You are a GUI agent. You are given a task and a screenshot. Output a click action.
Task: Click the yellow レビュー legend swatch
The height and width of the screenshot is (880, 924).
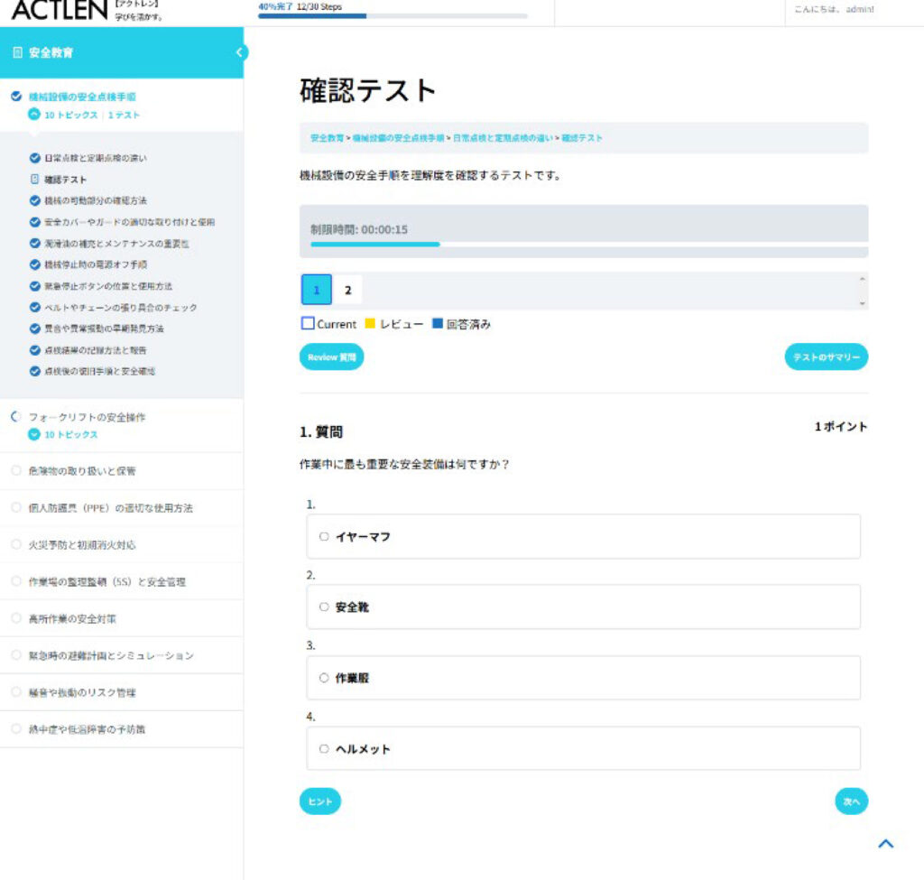(x=370, y=323)
